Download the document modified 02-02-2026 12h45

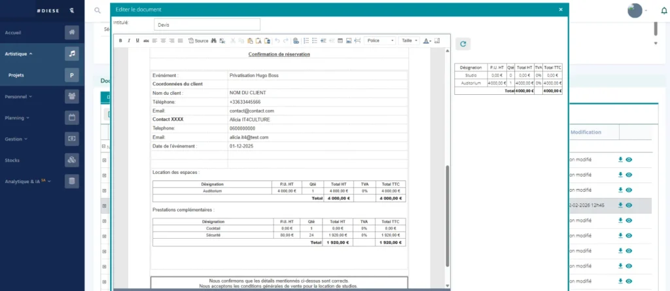(620, 205)
